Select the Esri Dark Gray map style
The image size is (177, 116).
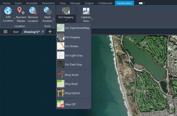73,64
